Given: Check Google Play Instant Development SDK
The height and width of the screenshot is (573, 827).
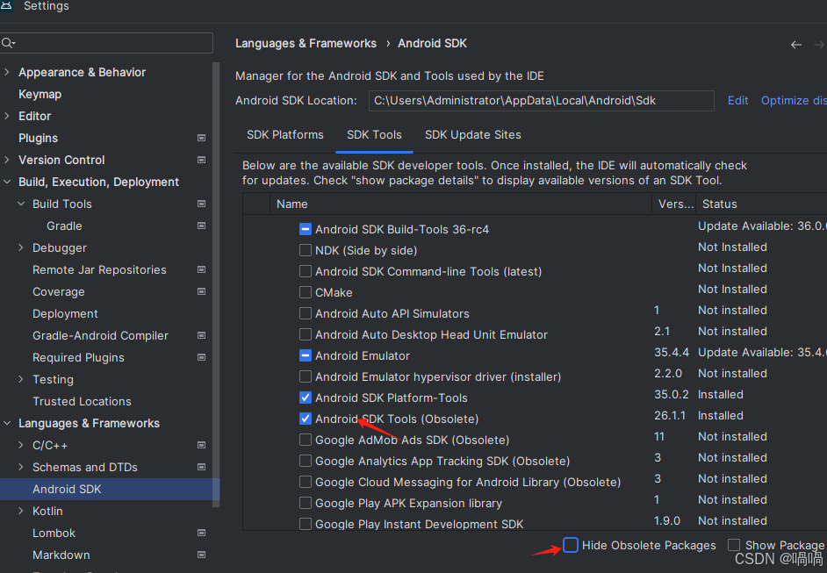Looking at the screenshot, I should pyautogui.click(x=306, y=524).
